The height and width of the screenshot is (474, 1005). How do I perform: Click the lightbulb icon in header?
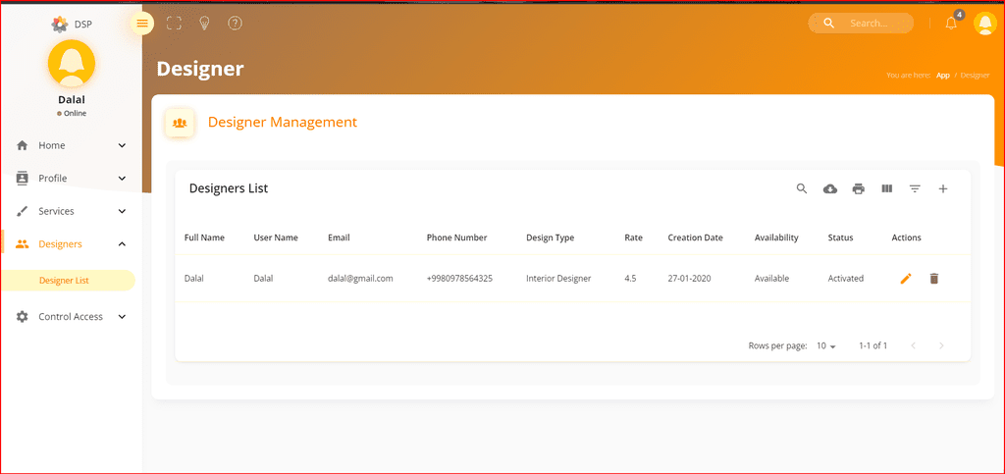pos(204,24)
